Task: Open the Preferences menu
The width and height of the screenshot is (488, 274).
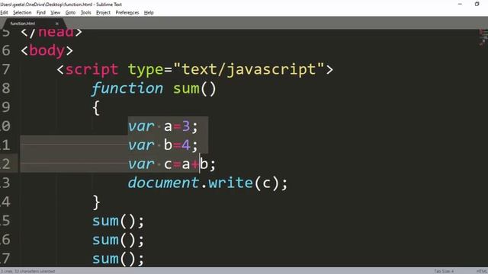Action: point(127,13)
